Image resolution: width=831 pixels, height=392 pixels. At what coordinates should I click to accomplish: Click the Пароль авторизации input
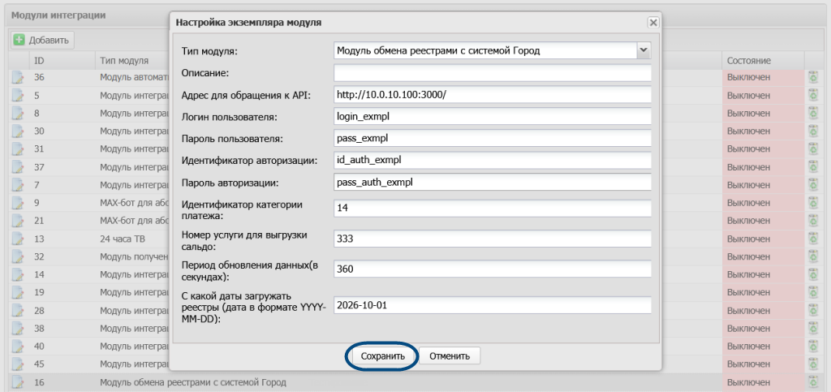[493, 182]
